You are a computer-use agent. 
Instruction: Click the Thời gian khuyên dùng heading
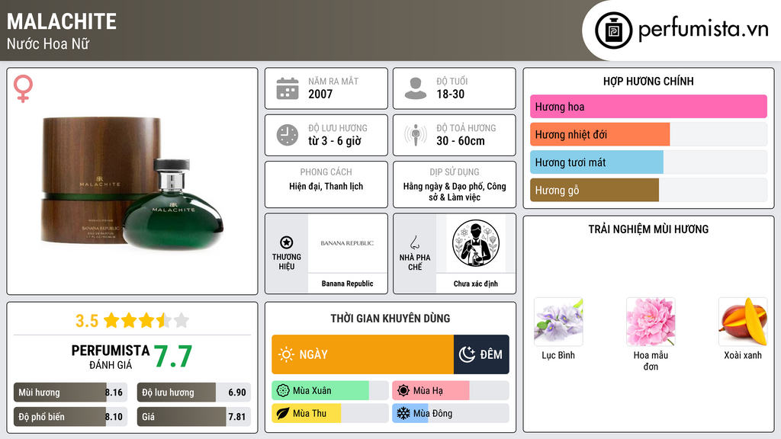point(390,319)
